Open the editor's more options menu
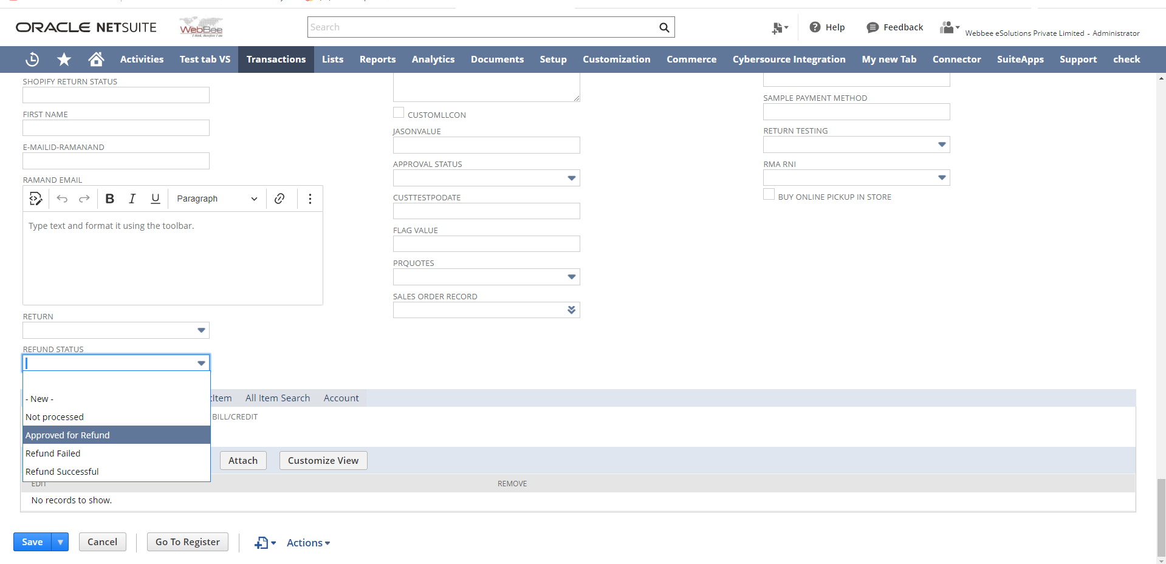Image resolution: width=1166 pixels, height=564 pixels. pyautogui.click(x=310, y=199)
